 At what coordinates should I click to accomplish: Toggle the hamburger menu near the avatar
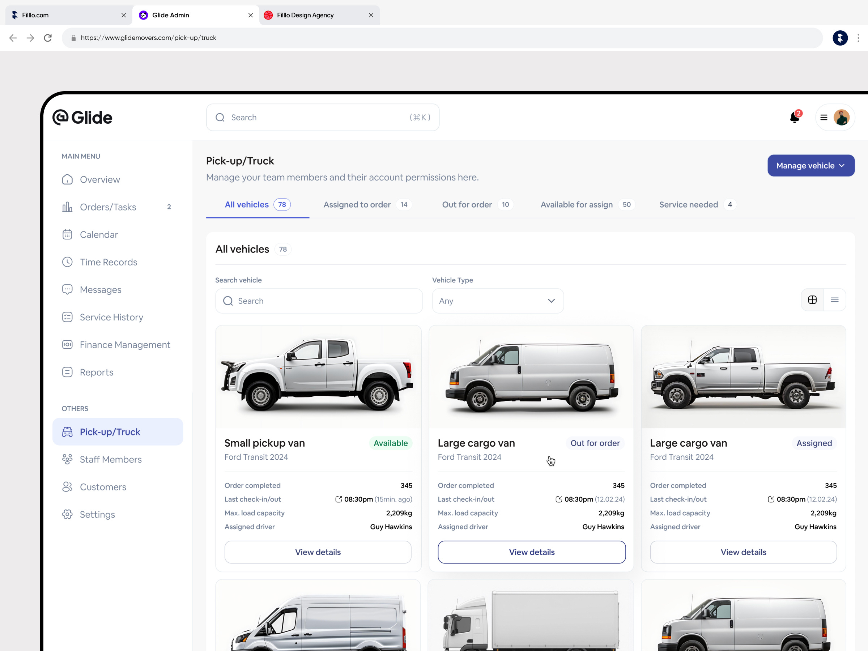[823, 117]
